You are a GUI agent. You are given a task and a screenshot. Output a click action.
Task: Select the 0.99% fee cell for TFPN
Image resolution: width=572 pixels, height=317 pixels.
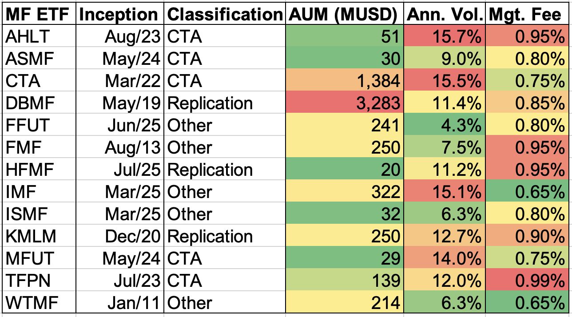(527, 281)
